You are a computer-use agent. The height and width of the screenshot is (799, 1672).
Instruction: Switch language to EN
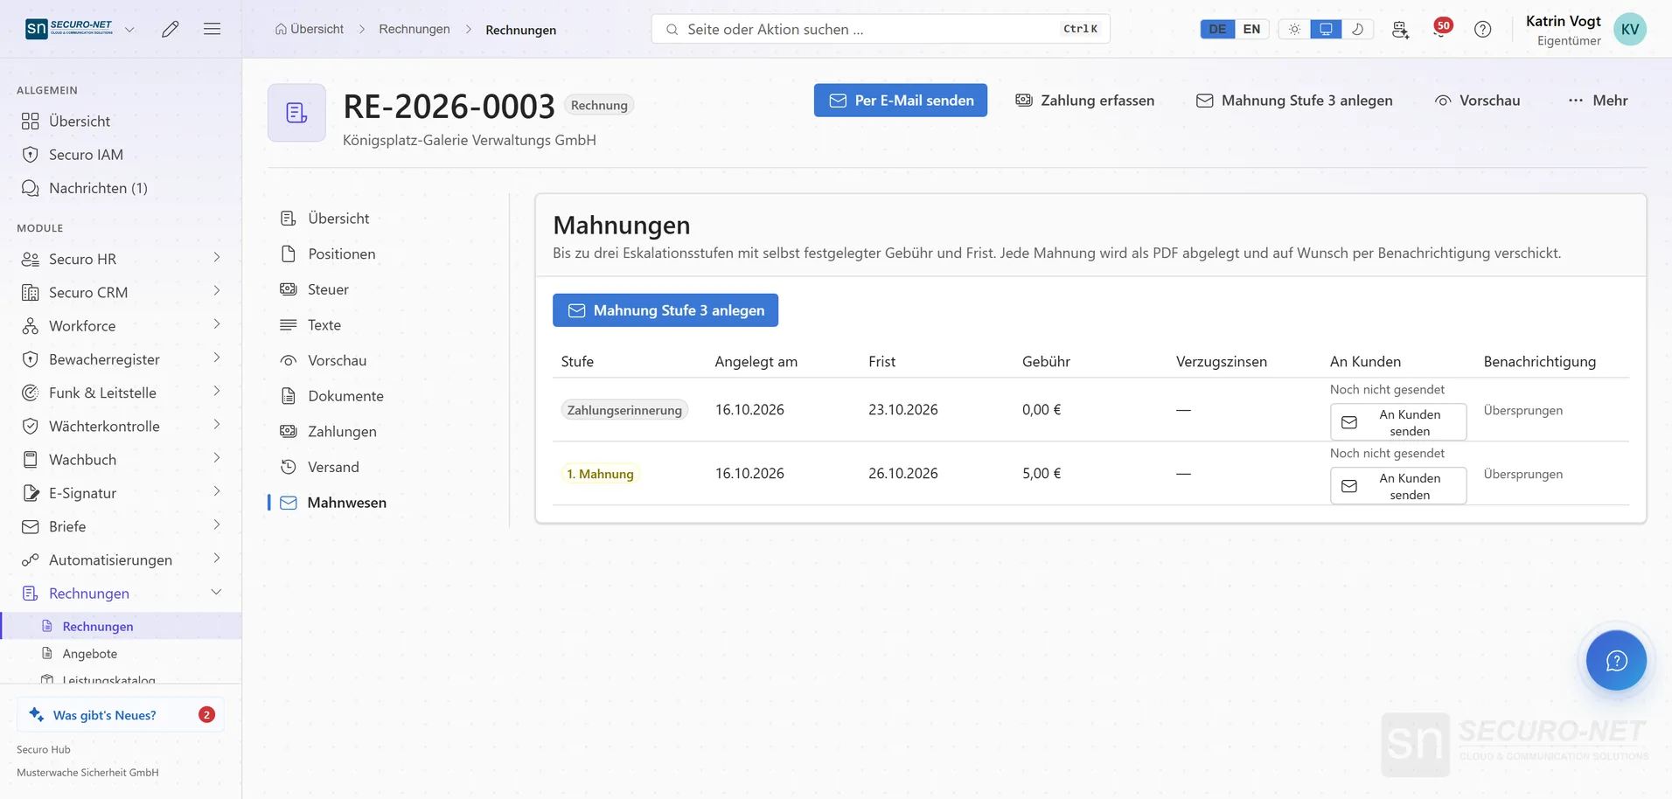click(x=1251, y=29)
